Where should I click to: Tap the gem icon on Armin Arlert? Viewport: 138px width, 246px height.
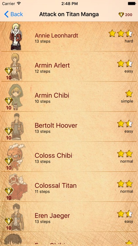tap(9, 71)
